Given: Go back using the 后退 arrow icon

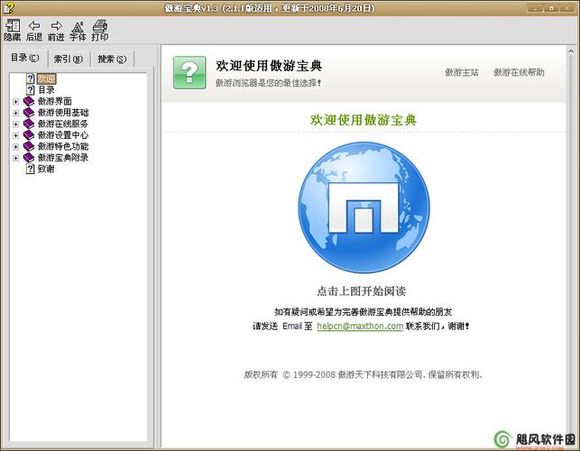Looking at the screenshot, I should [34, 26].
